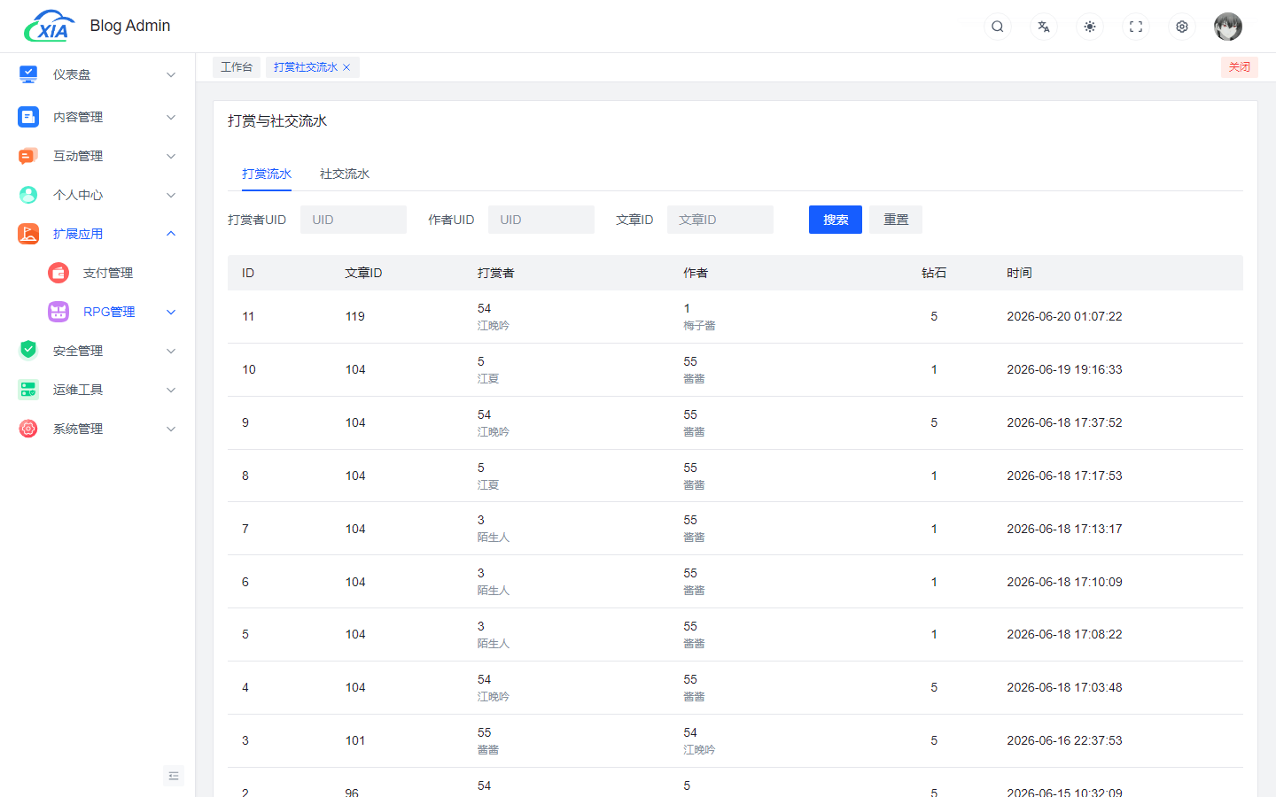This screenshot has height=797, width=1276.
Task: Click article ID 101 in row 3
Action: point(355,740)
